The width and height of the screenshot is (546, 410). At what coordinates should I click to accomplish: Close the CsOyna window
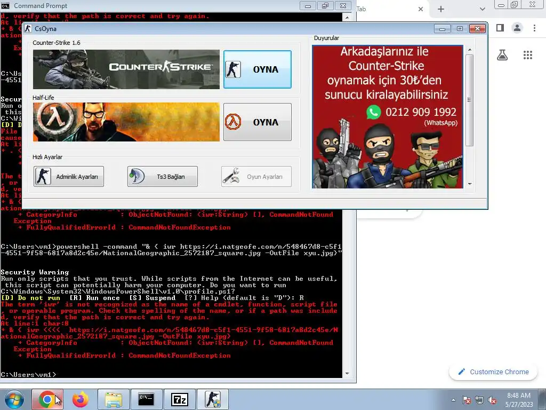[x=477, y=29]
